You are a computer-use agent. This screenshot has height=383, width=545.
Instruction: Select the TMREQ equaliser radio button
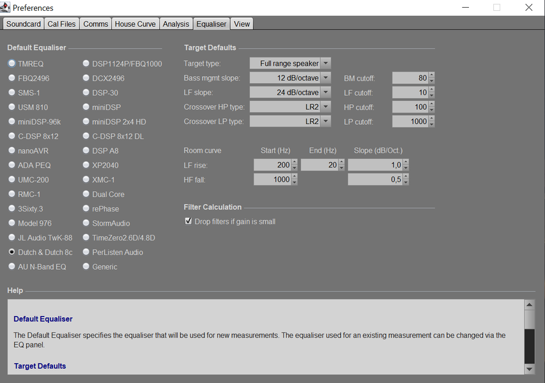(12, 63)
